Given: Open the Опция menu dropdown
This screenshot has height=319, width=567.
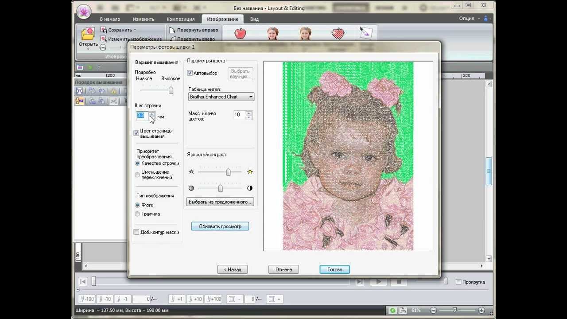Looking at the screenshot, I should [x=469, y=19].
